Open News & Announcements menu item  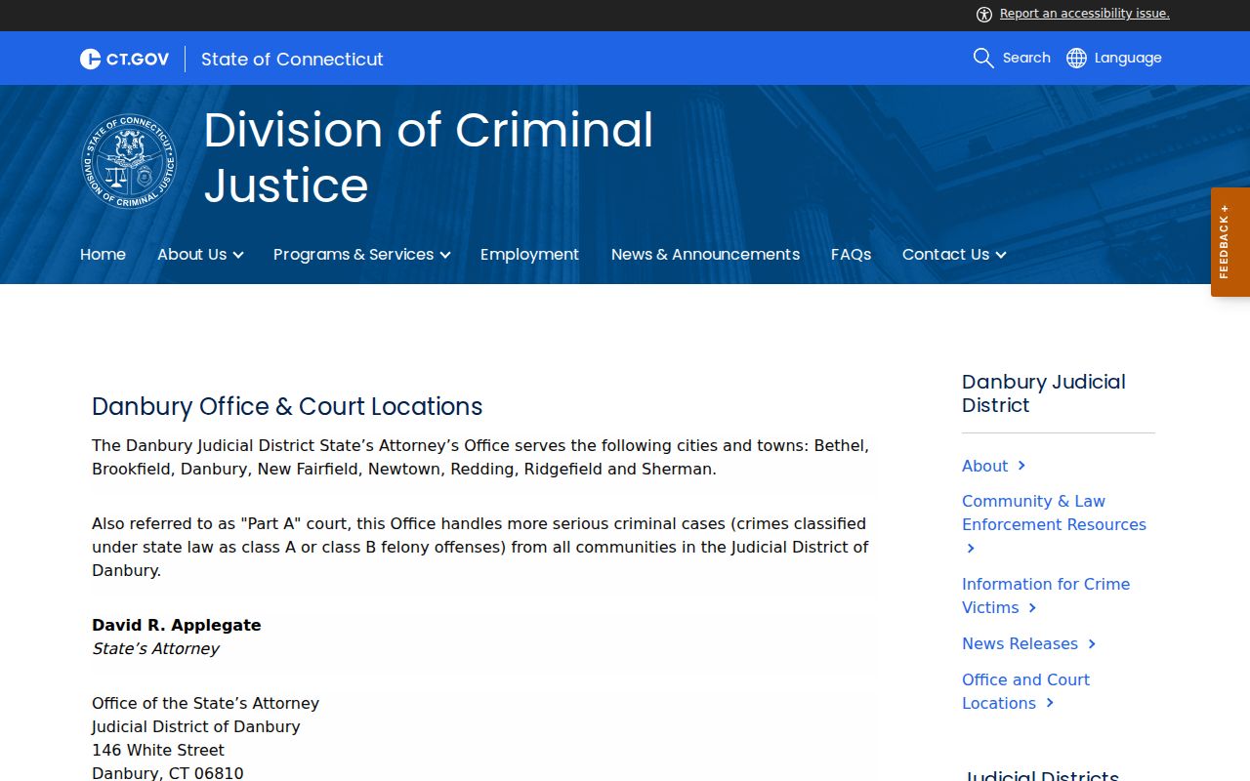click(705, 254)
